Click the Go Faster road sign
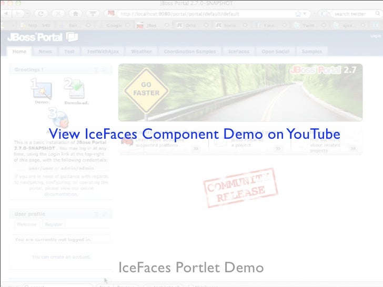The height and width of the screenshot is (287, 383). (x=146, y=91)
